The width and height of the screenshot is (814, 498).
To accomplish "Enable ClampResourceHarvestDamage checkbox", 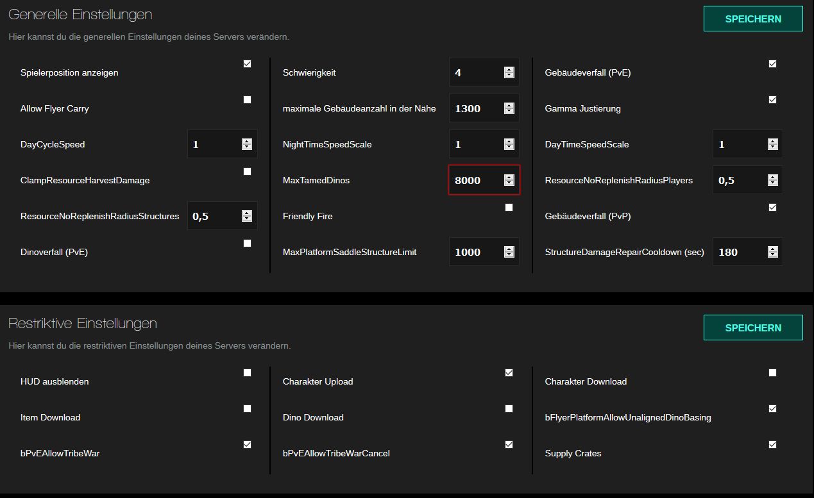I will [247, 172].
